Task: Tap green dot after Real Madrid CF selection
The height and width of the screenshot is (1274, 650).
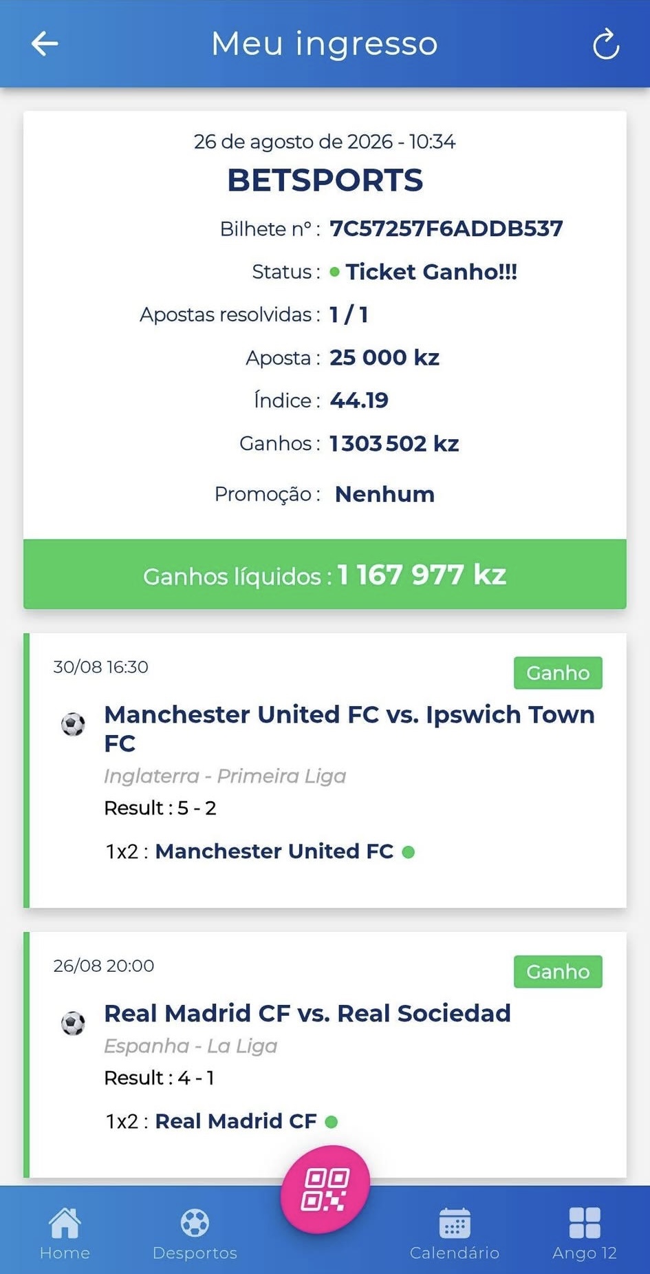Action: pos(332,1122)
